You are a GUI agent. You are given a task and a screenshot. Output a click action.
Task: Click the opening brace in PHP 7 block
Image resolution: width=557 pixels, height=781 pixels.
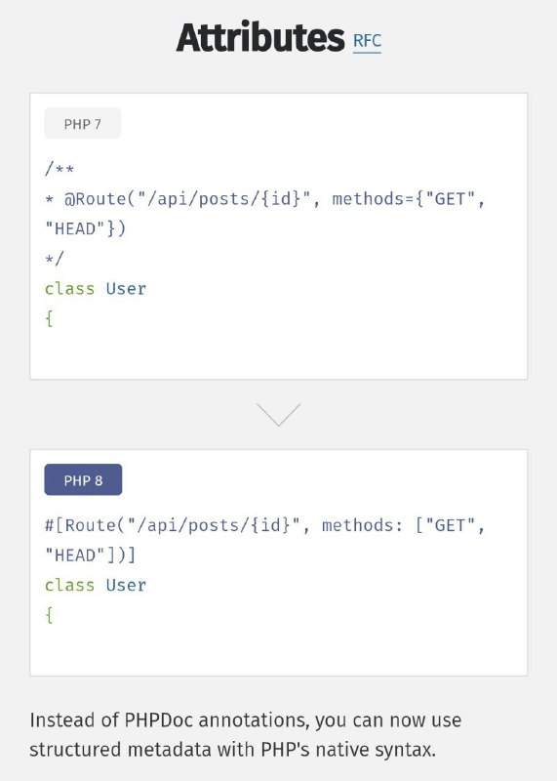[x=49, y=319]
